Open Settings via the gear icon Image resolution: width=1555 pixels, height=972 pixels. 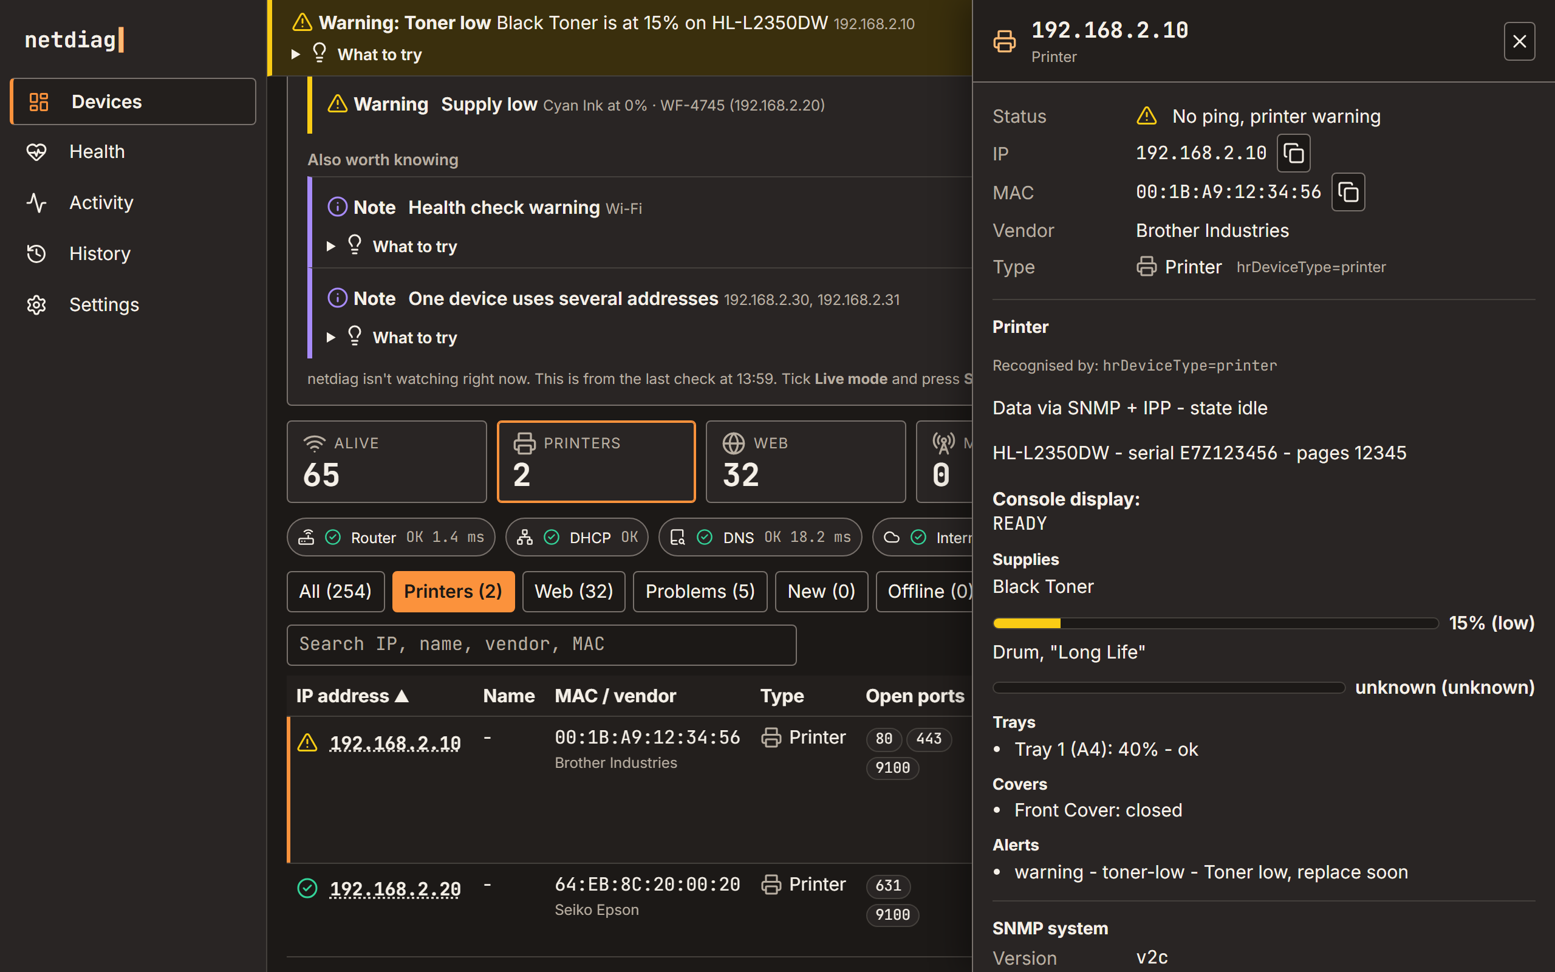pyautogui.click(x=36, y=305)
